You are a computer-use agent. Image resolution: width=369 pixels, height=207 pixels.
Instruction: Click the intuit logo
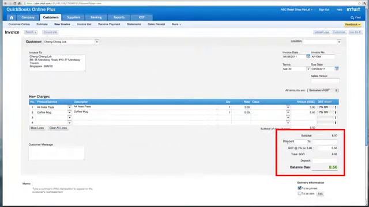pyautogui.click(x=353, y=9)
